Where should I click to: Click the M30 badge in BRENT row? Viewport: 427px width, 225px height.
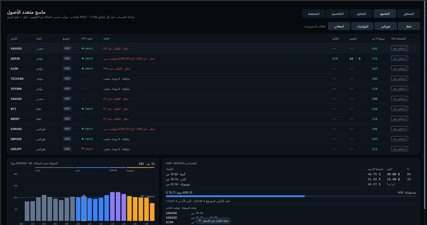pos(67,119)
